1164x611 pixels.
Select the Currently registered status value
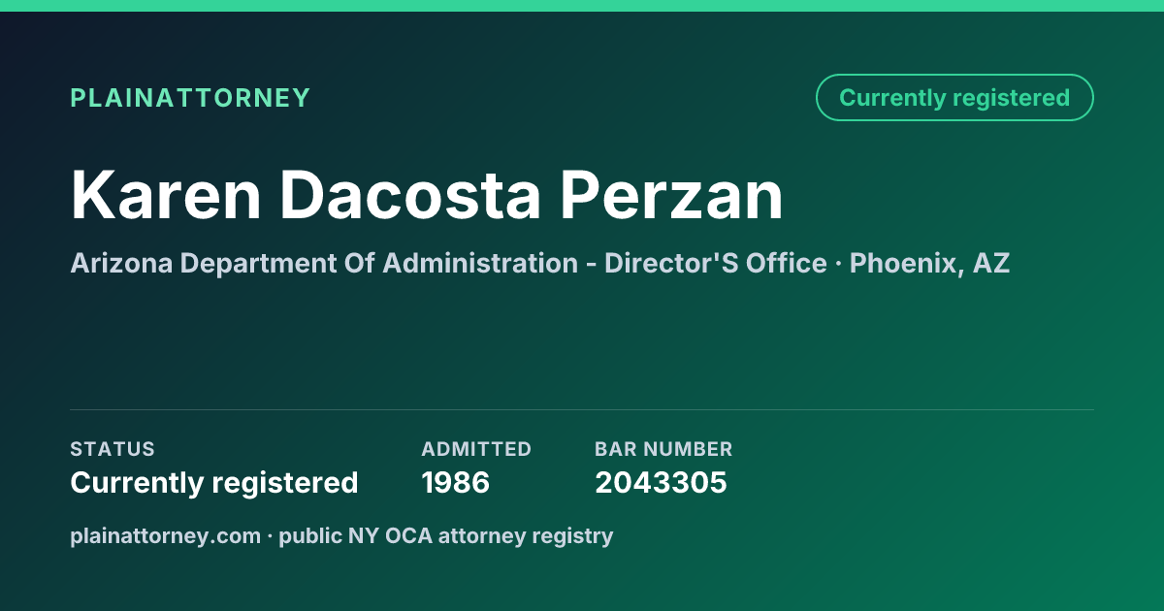tap(214, 483)
